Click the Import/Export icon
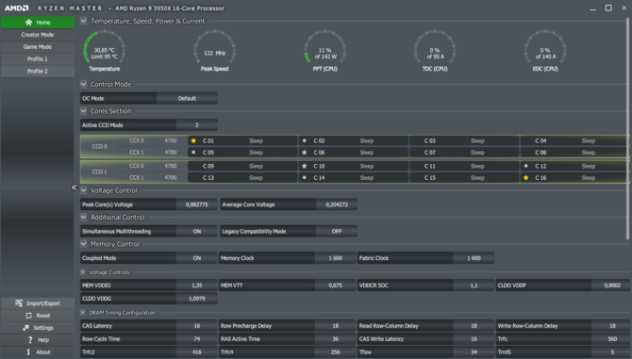Image resolution: width=632 pixels, height=359 pixels. 19,303
